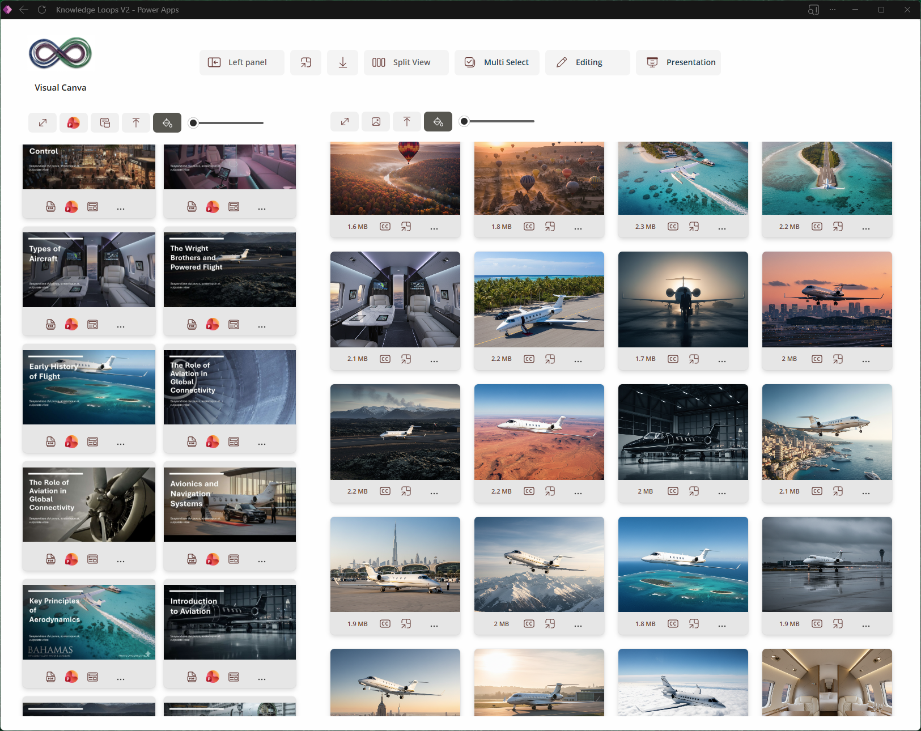921x731 pixels.
Task: Open Presentation mode
Action: coord(678,62)
